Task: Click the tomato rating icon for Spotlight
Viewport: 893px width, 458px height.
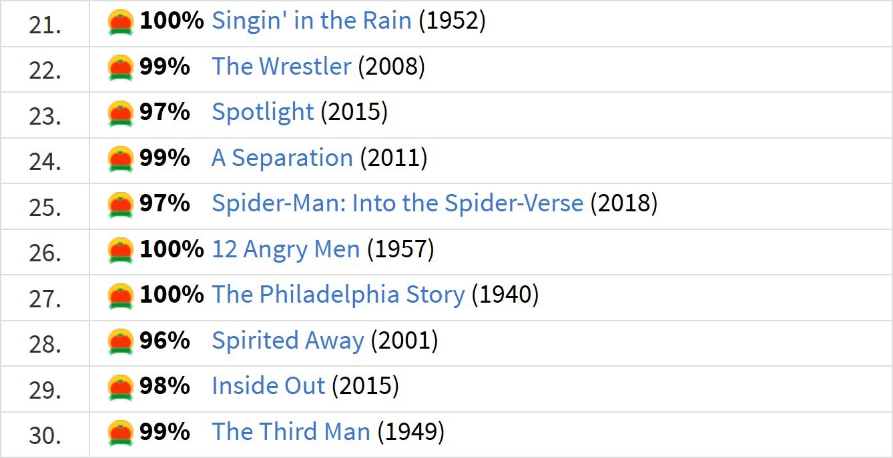Action: tap(121, 114)
